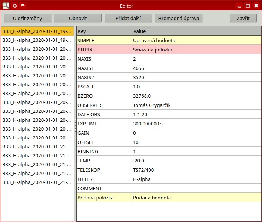
Task: Click the up-arrow icon in the title bar
Action: click(x=23, y=6)
